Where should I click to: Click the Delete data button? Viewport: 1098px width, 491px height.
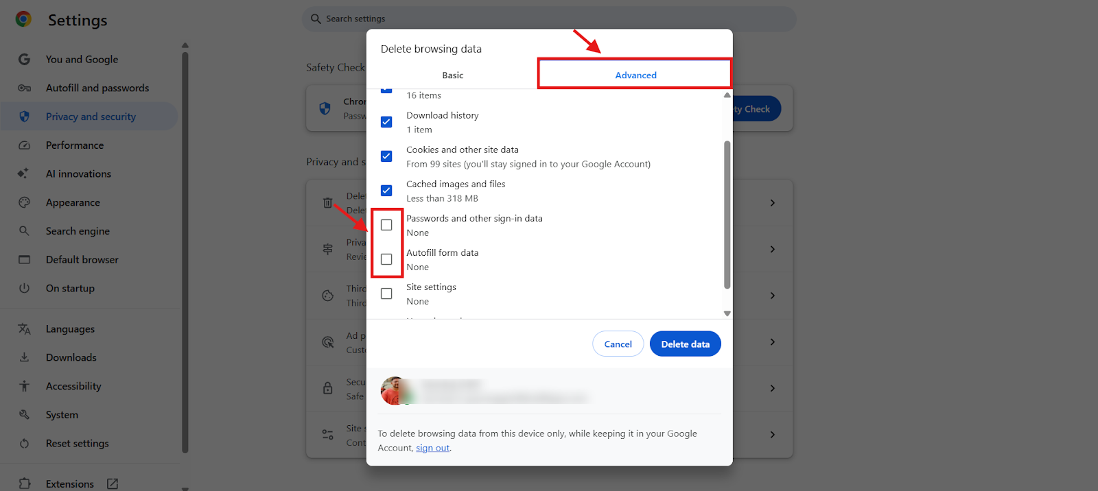click(685, 344)
